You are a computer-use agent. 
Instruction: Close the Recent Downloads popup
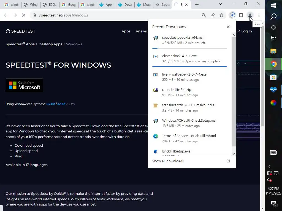click(228, 27)
